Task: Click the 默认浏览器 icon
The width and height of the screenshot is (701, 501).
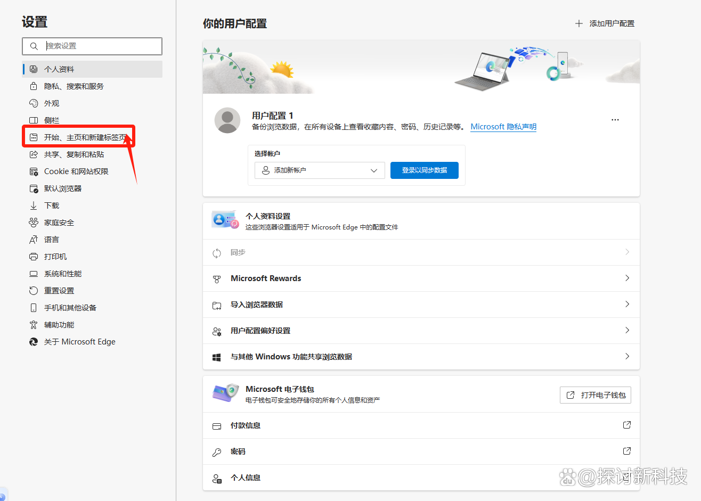Action: click(34, 188)
